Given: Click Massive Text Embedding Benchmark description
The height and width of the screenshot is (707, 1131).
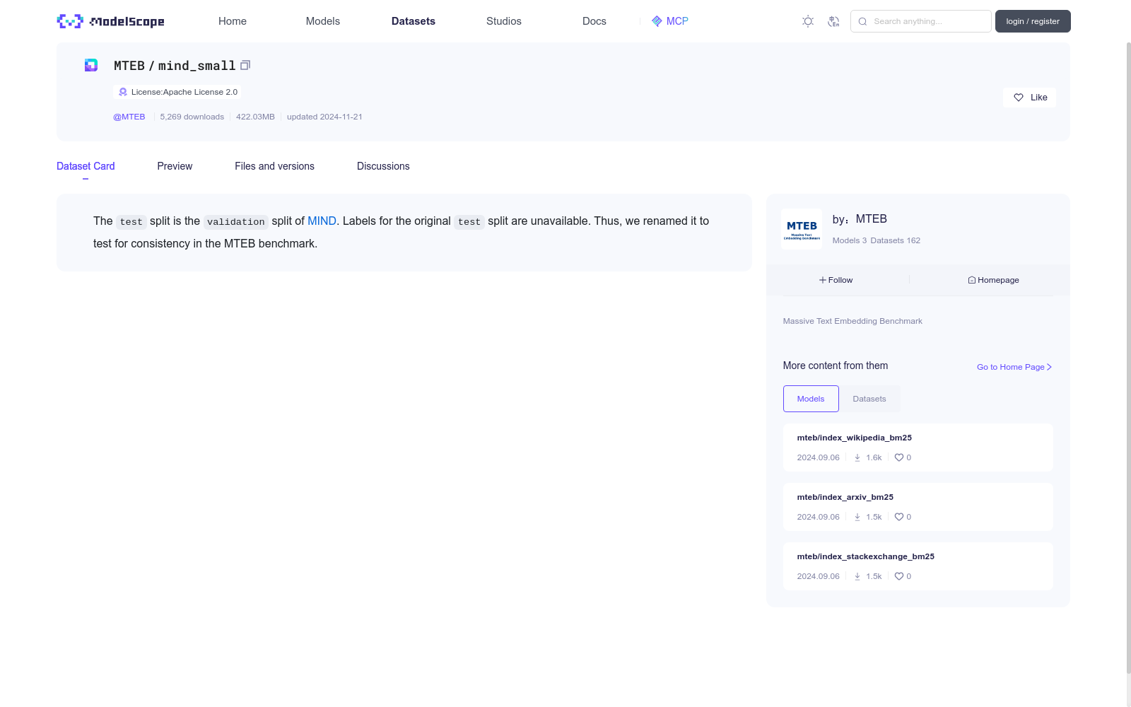Looking at the screenshot, I should tap(852, 321).
